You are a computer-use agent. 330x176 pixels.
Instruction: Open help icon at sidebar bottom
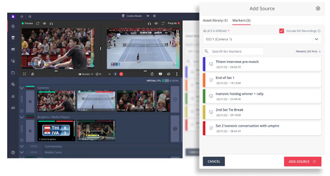tap(13, 152)
